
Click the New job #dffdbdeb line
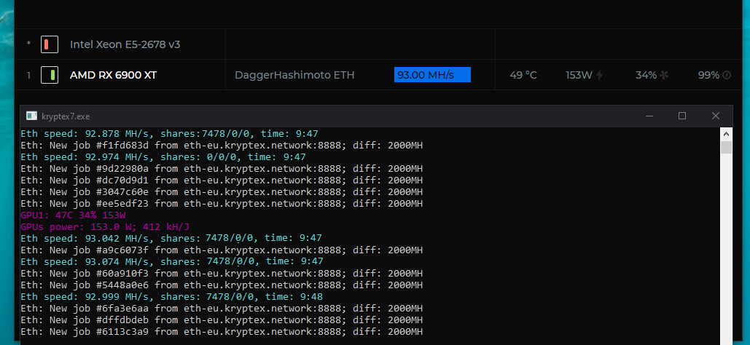tap(222, 320)
